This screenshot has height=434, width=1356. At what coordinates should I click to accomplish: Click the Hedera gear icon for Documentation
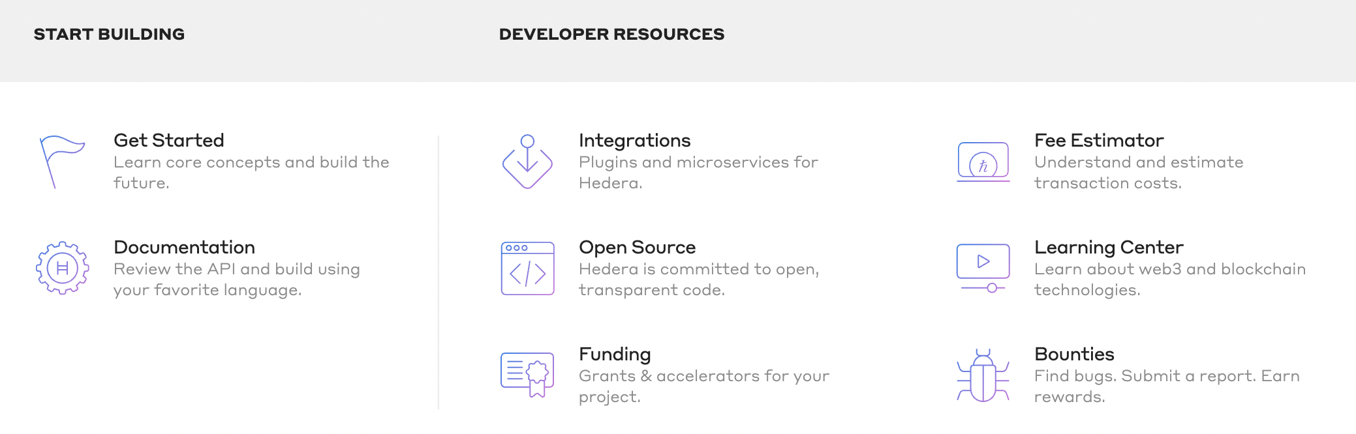tap(63, 268)
